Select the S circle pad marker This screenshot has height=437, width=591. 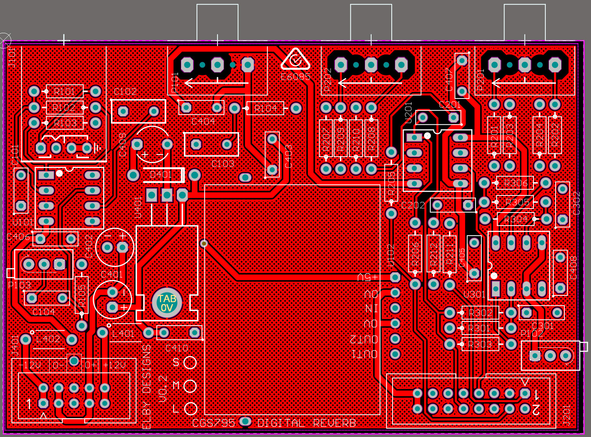pyautogui.click(x=190, y=362)
